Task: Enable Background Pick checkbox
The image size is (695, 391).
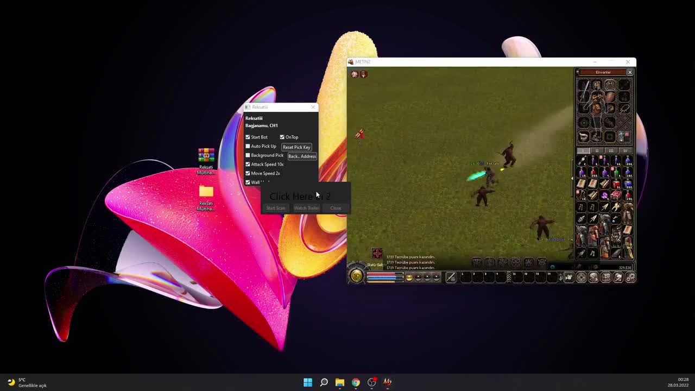Action: 248,155
